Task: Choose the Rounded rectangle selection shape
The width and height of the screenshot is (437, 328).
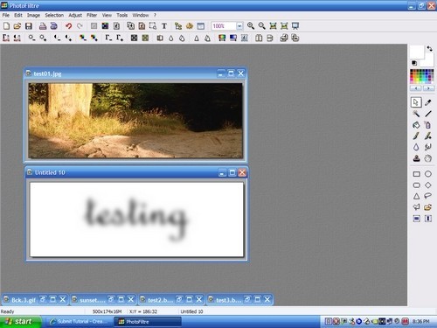Action: pos(417,185)
